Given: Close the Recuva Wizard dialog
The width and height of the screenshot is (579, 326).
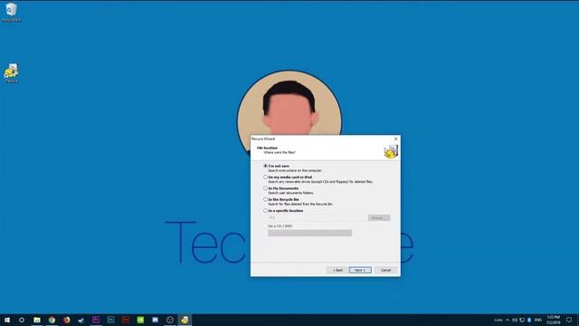Looking at the screenshot, I should pyautogui.click(x=395, y=139).
